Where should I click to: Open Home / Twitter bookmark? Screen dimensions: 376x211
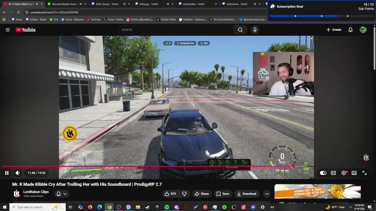[113, 20]
